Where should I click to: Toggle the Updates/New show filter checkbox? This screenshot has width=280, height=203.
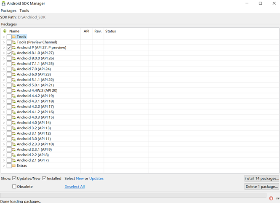14,178
